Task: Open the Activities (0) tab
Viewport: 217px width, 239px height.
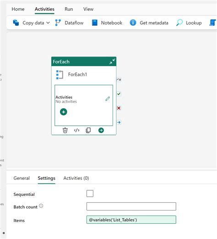Action: pos(76,178)
